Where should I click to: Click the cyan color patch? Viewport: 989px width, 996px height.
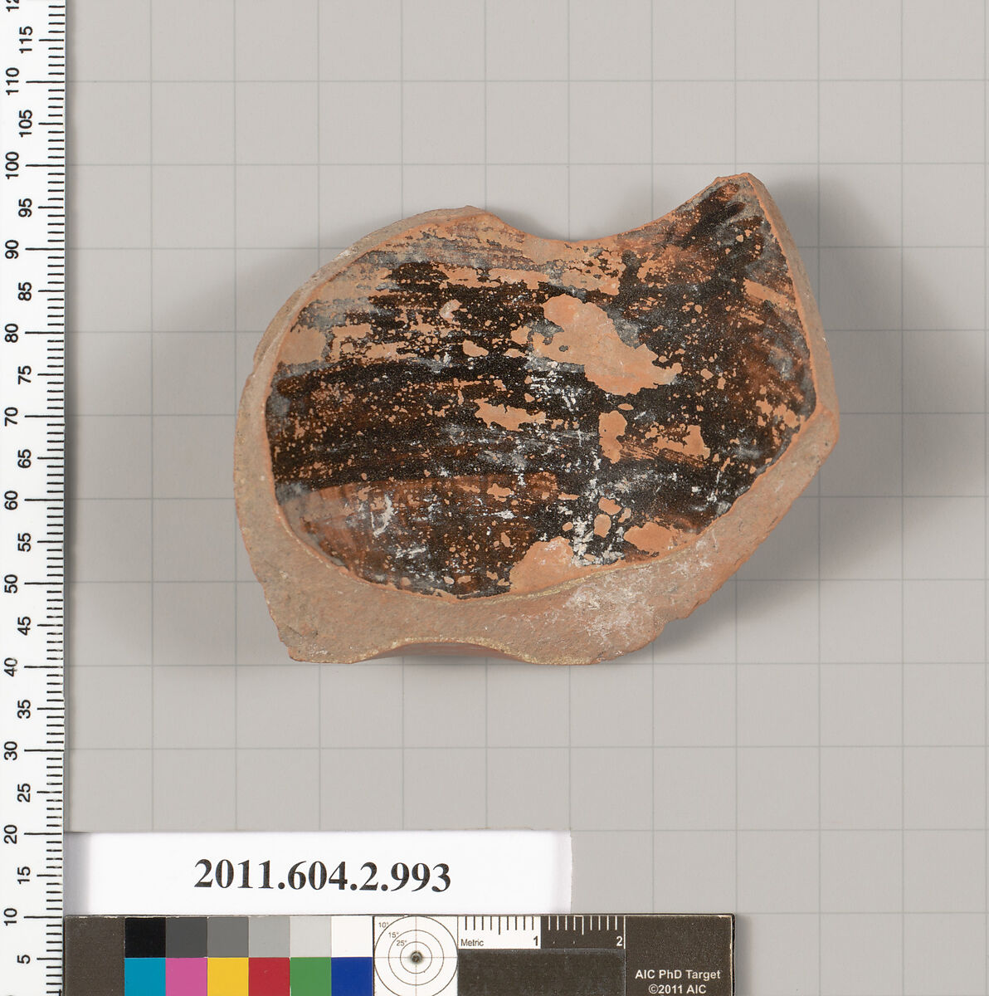tap(144, 976)
